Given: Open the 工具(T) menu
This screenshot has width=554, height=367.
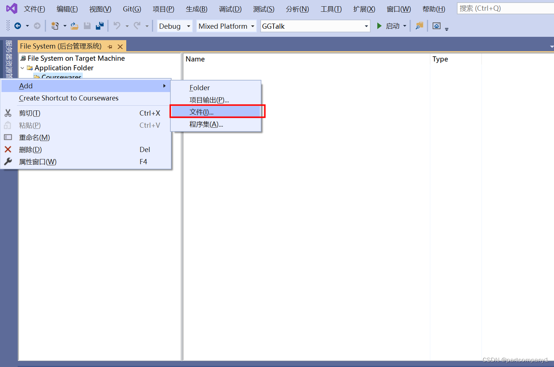Looking at the screenshot, I should pyautogui.click(x=331, y=9).
